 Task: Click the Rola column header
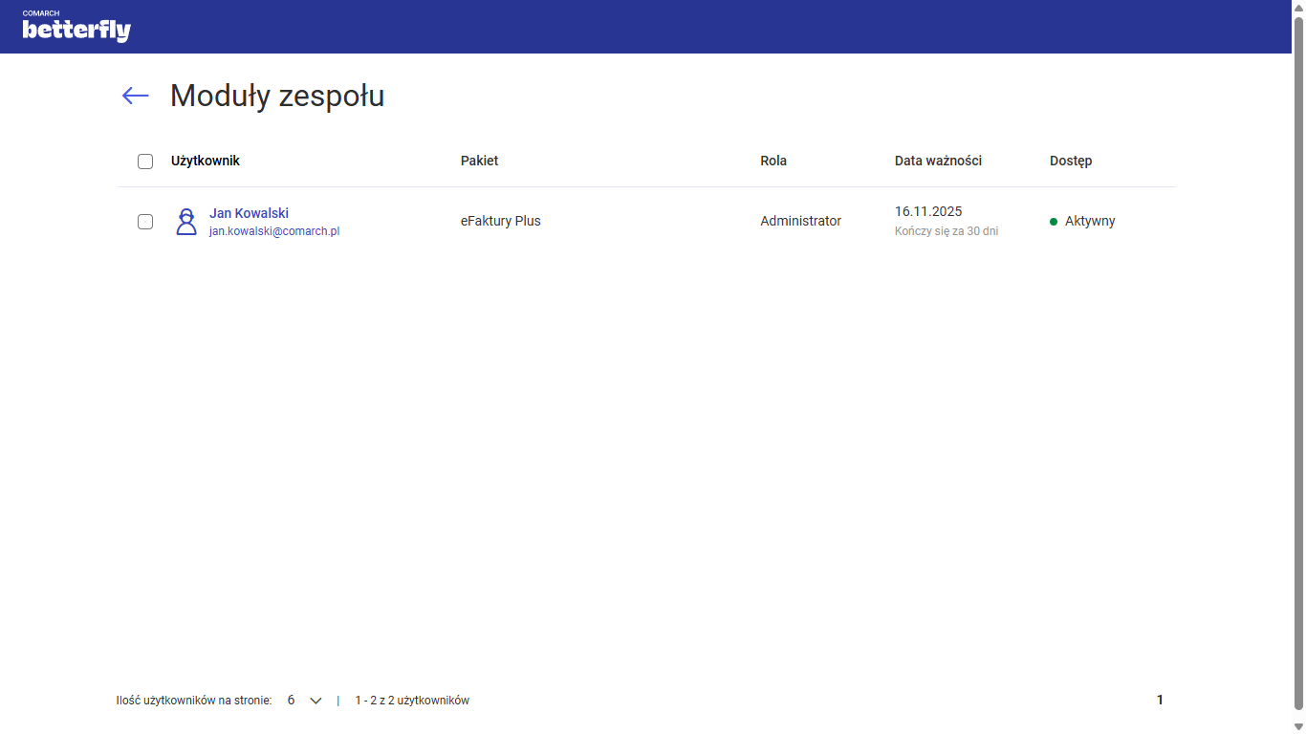773,161
